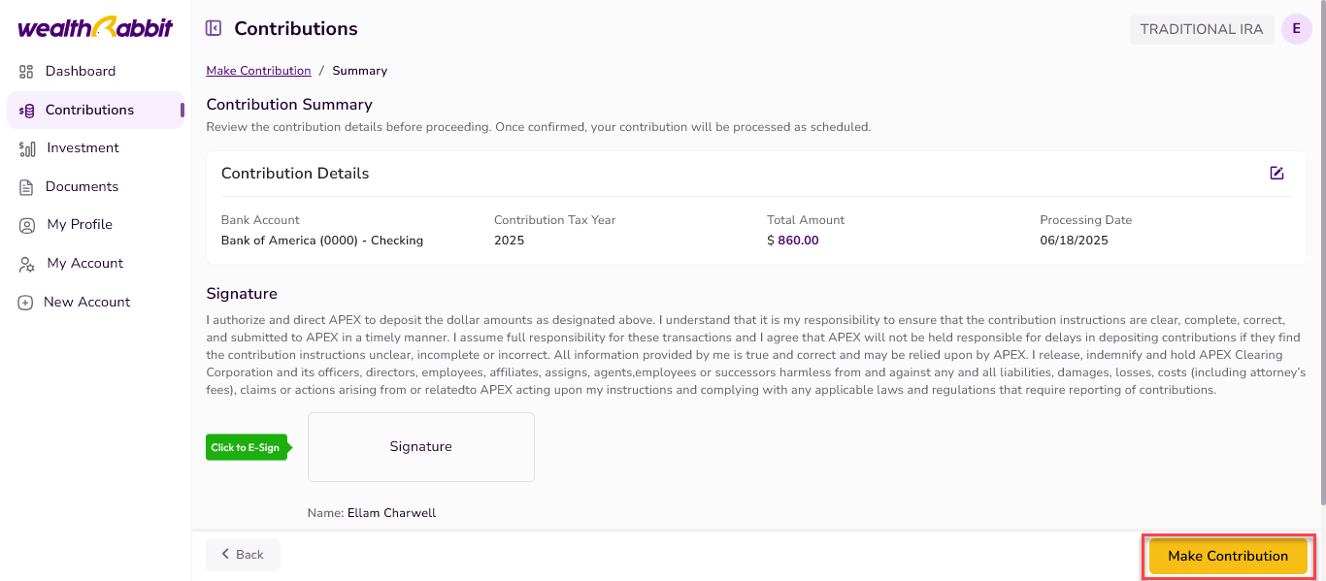The image size is (1326, 581).
Task: Collapse the sidebar panel icon
Action: tap(214, 29)
